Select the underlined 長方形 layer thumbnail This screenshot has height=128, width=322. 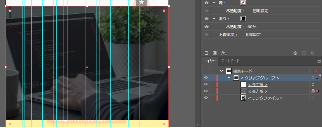tap(243, 84)
